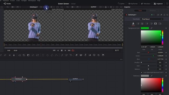Play the composition forward
The image size is (169, 95).
65,50
